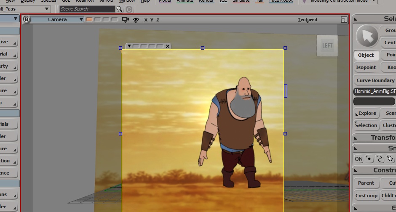Image resolution: width=396 pixels, height=212 pixels.
Task: Open the Window menu
Action: point(127,1)
